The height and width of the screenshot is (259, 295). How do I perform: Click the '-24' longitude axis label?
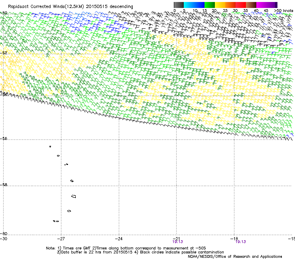pos(119,239)
